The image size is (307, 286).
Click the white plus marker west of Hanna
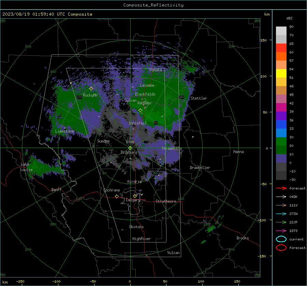(x=193, y=137)
